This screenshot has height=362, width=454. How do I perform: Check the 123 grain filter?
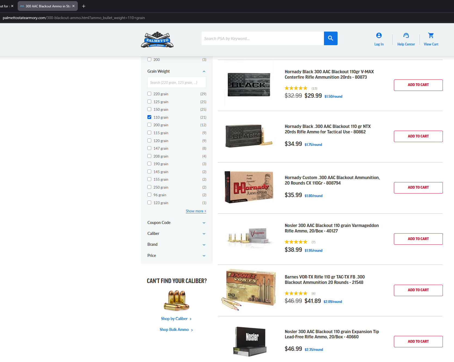pos(149,203)
